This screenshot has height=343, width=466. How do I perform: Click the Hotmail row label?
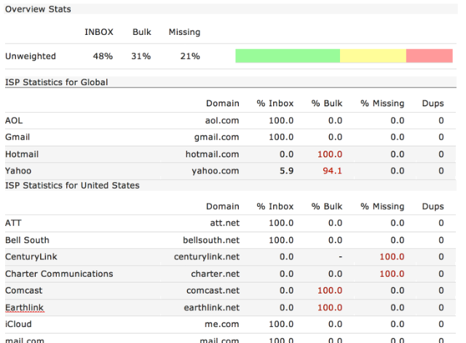click(x=22, y=154)
